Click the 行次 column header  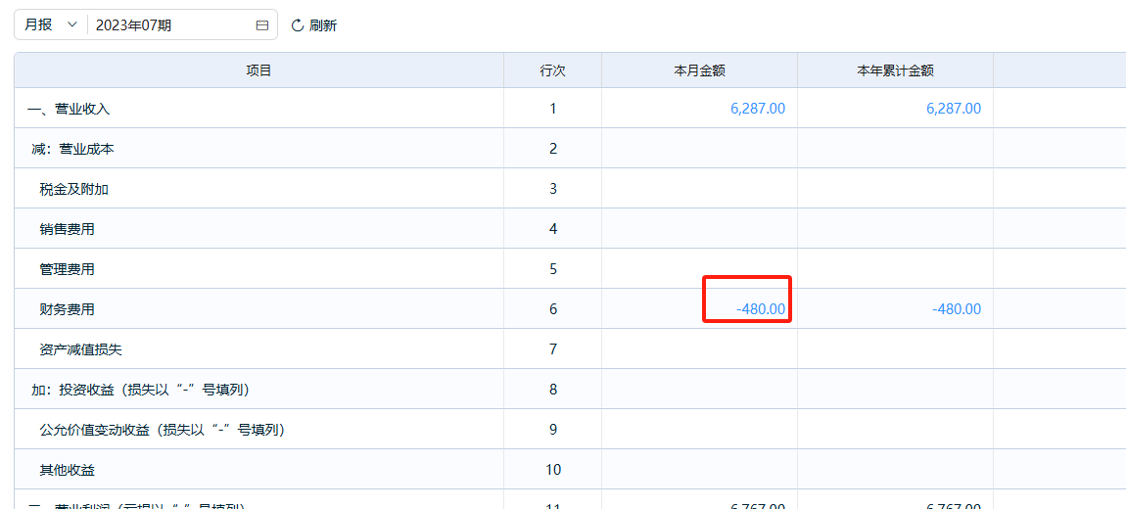point(552,70)
